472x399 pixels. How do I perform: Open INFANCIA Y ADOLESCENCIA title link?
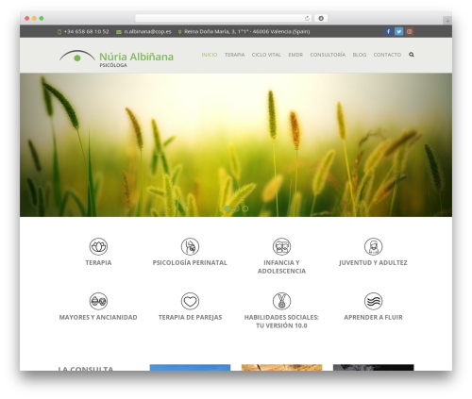click(x=281, y=267)
